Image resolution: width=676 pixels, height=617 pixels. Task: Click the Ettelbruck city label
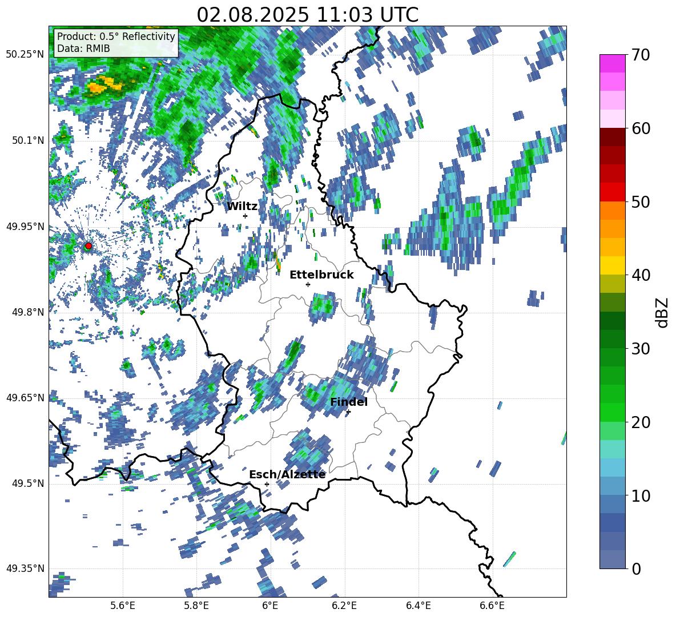[321, 275]
